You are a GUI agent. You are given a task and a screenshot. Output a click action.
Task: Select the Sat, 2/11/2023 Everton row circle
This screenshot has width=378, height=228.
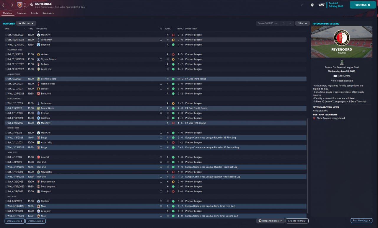pos(6,113)
